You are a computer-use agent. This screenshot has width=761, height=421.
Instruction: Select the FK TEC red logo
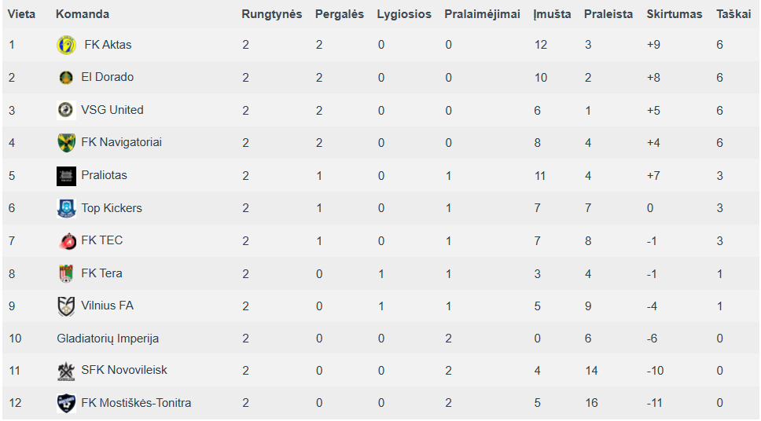click(x=67, y=241)
